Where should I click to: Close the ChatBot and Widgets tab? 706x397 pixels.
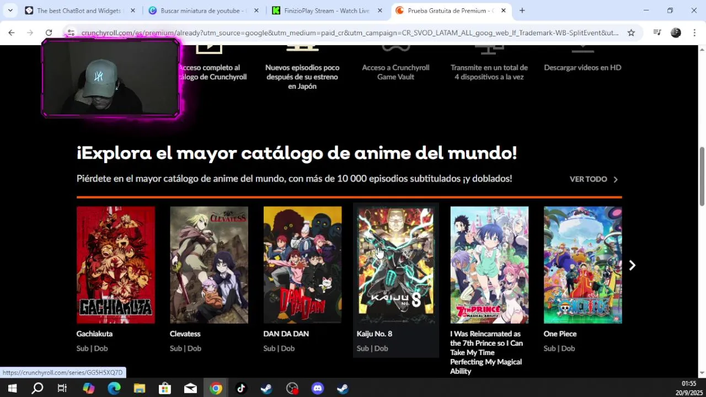coord(132,10)
